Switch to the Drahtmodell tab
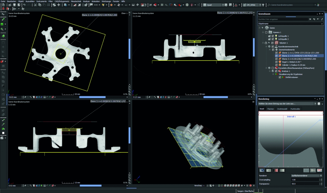The width and height of the screenshot is (327, 193). point(282,109)
